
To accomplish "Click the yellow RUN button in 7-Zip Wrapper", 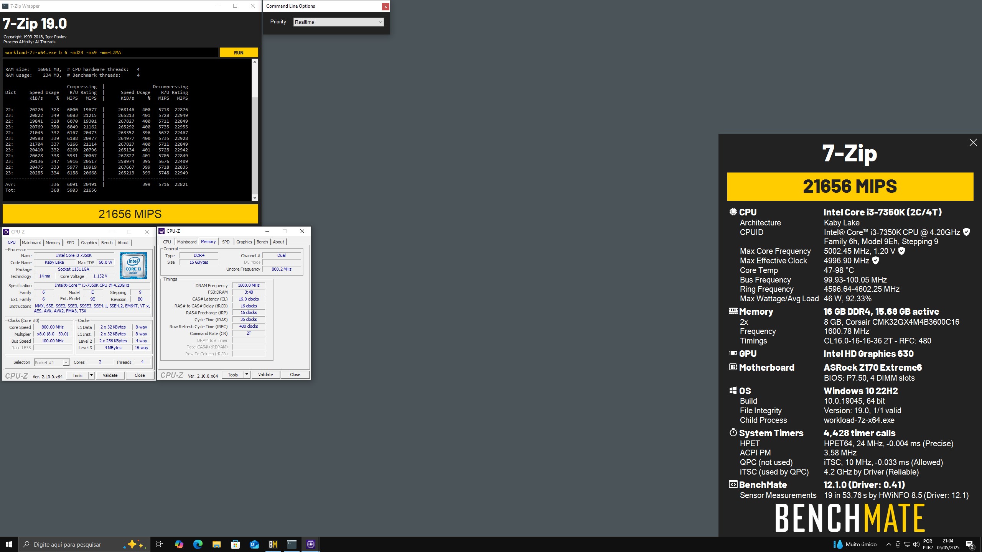I will point(239,53).
